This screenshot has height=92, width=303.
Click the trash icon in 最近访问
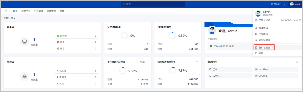(297, 62)
